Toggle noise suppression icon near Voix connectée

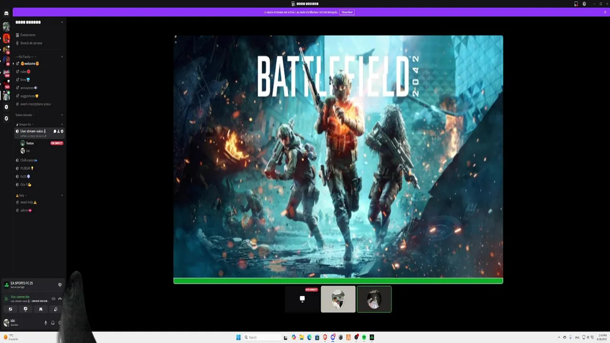53,299
